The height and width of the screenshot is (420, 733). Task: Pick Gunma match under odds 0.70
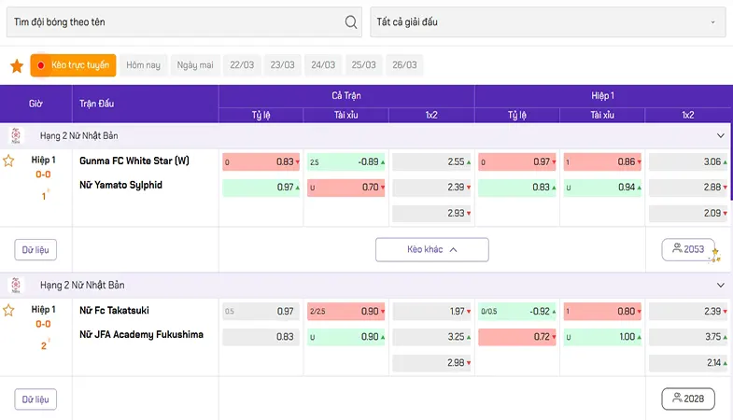pos(345,188)
